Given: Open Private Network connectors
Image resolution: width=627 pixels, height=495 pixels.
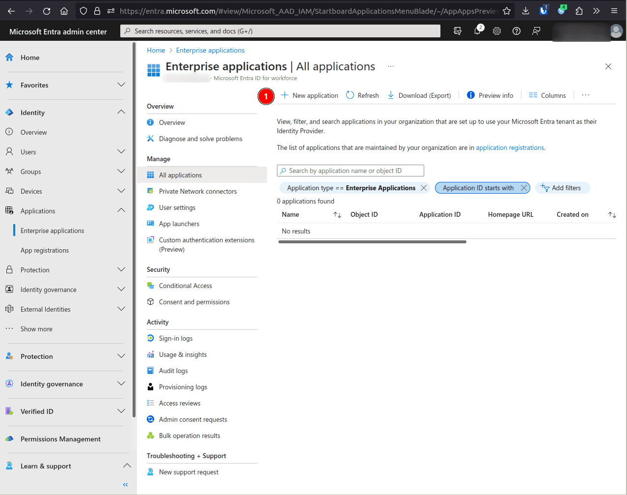Looking at the screenshot, I should (x=198, y=191).
